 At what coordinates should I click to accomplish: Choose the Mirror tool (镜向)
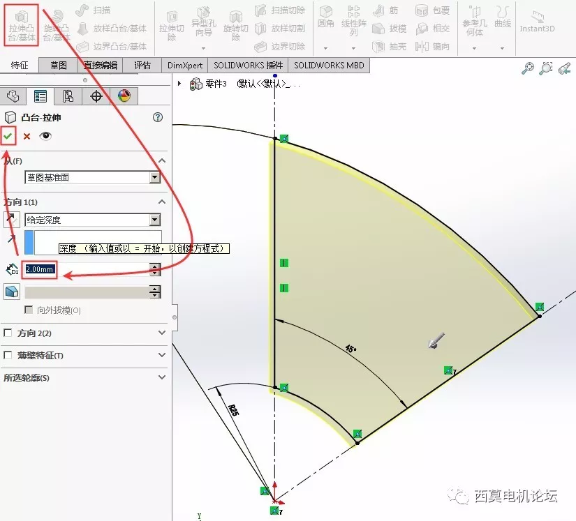[x=432, y=46]
